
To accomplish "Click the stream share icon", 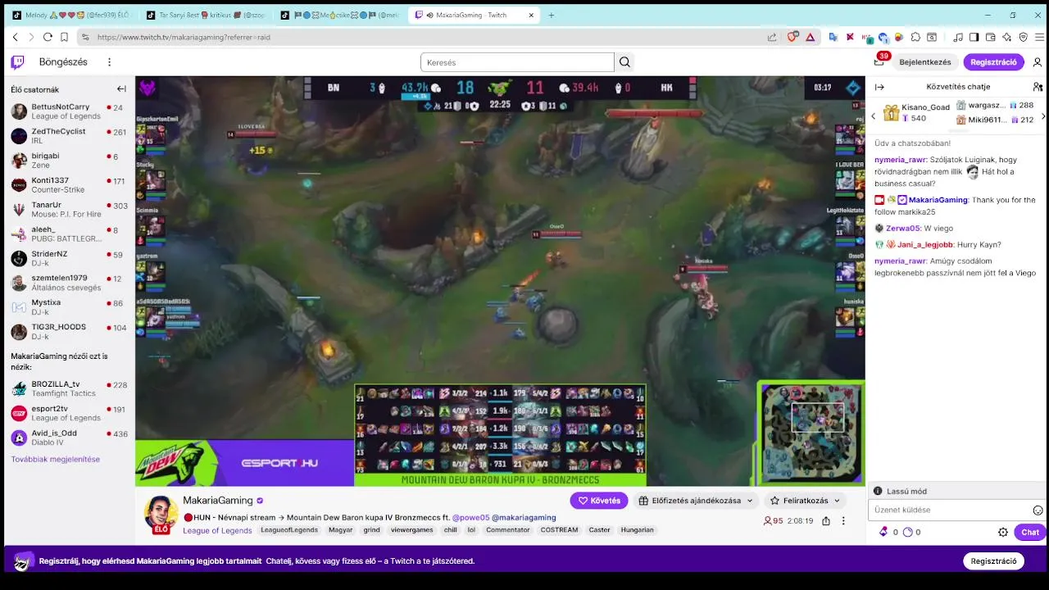I will (x=825, y=520).
